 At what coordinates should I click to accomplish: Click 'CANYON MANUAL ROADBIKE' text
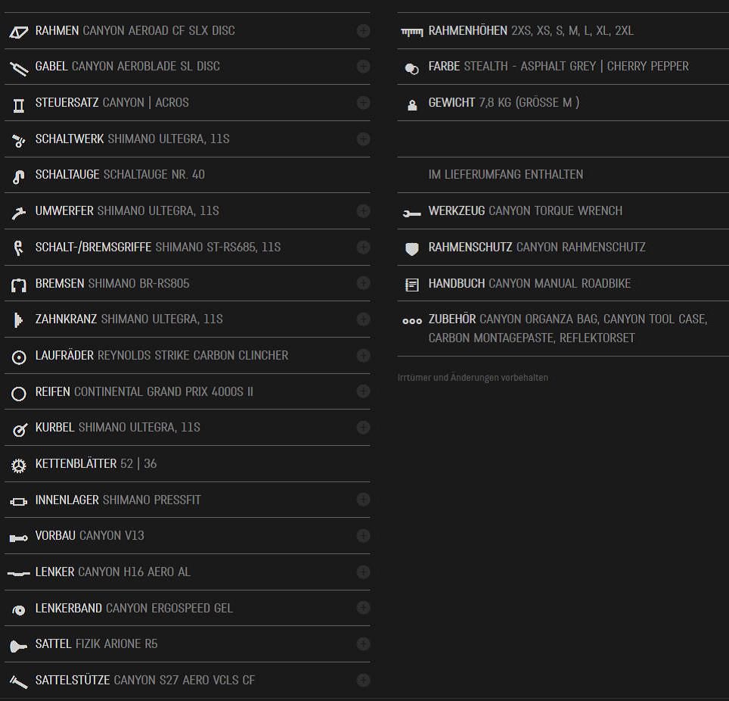click(560, 283)
